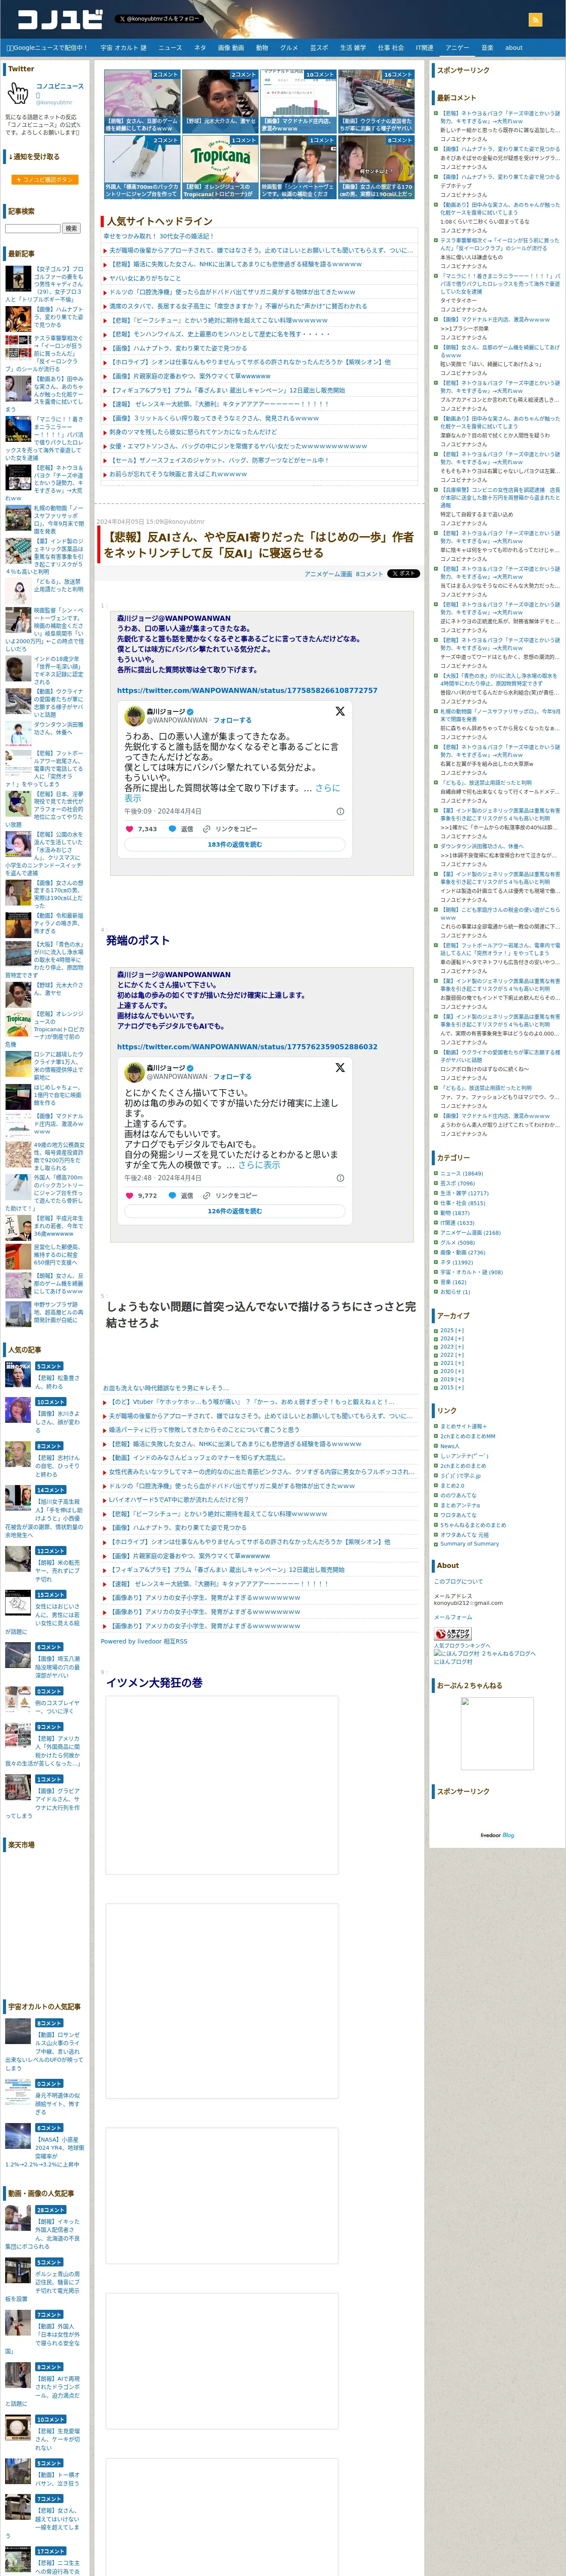566x2576 pixels.
Task: Follow フォローする in first tweet
Action: pyautogui.click(x=232, y=720)
